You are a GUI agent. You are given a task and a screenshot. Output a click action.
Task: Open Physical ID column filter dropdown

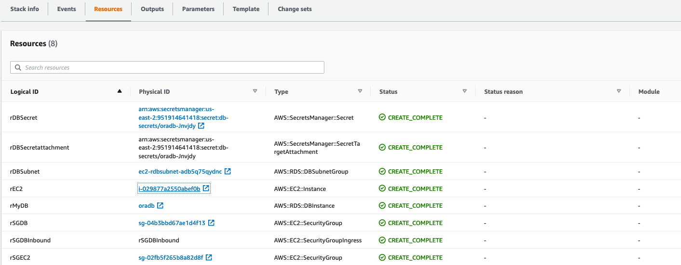255,91
